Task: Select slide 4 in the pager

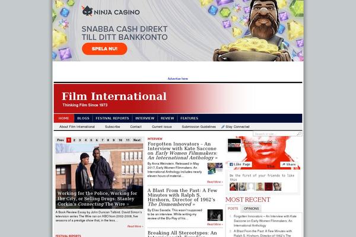Action: (x=85, y=140)
